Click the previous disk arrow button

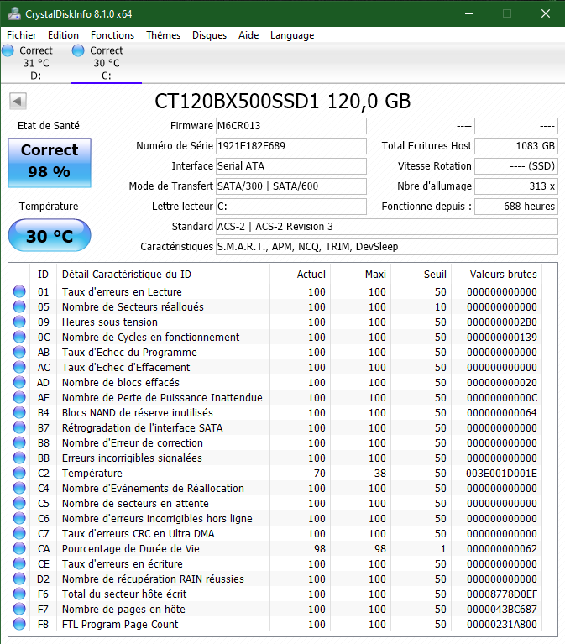18,101
